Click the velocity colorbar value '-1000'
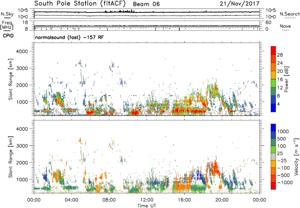 click(x=285, y=182)
